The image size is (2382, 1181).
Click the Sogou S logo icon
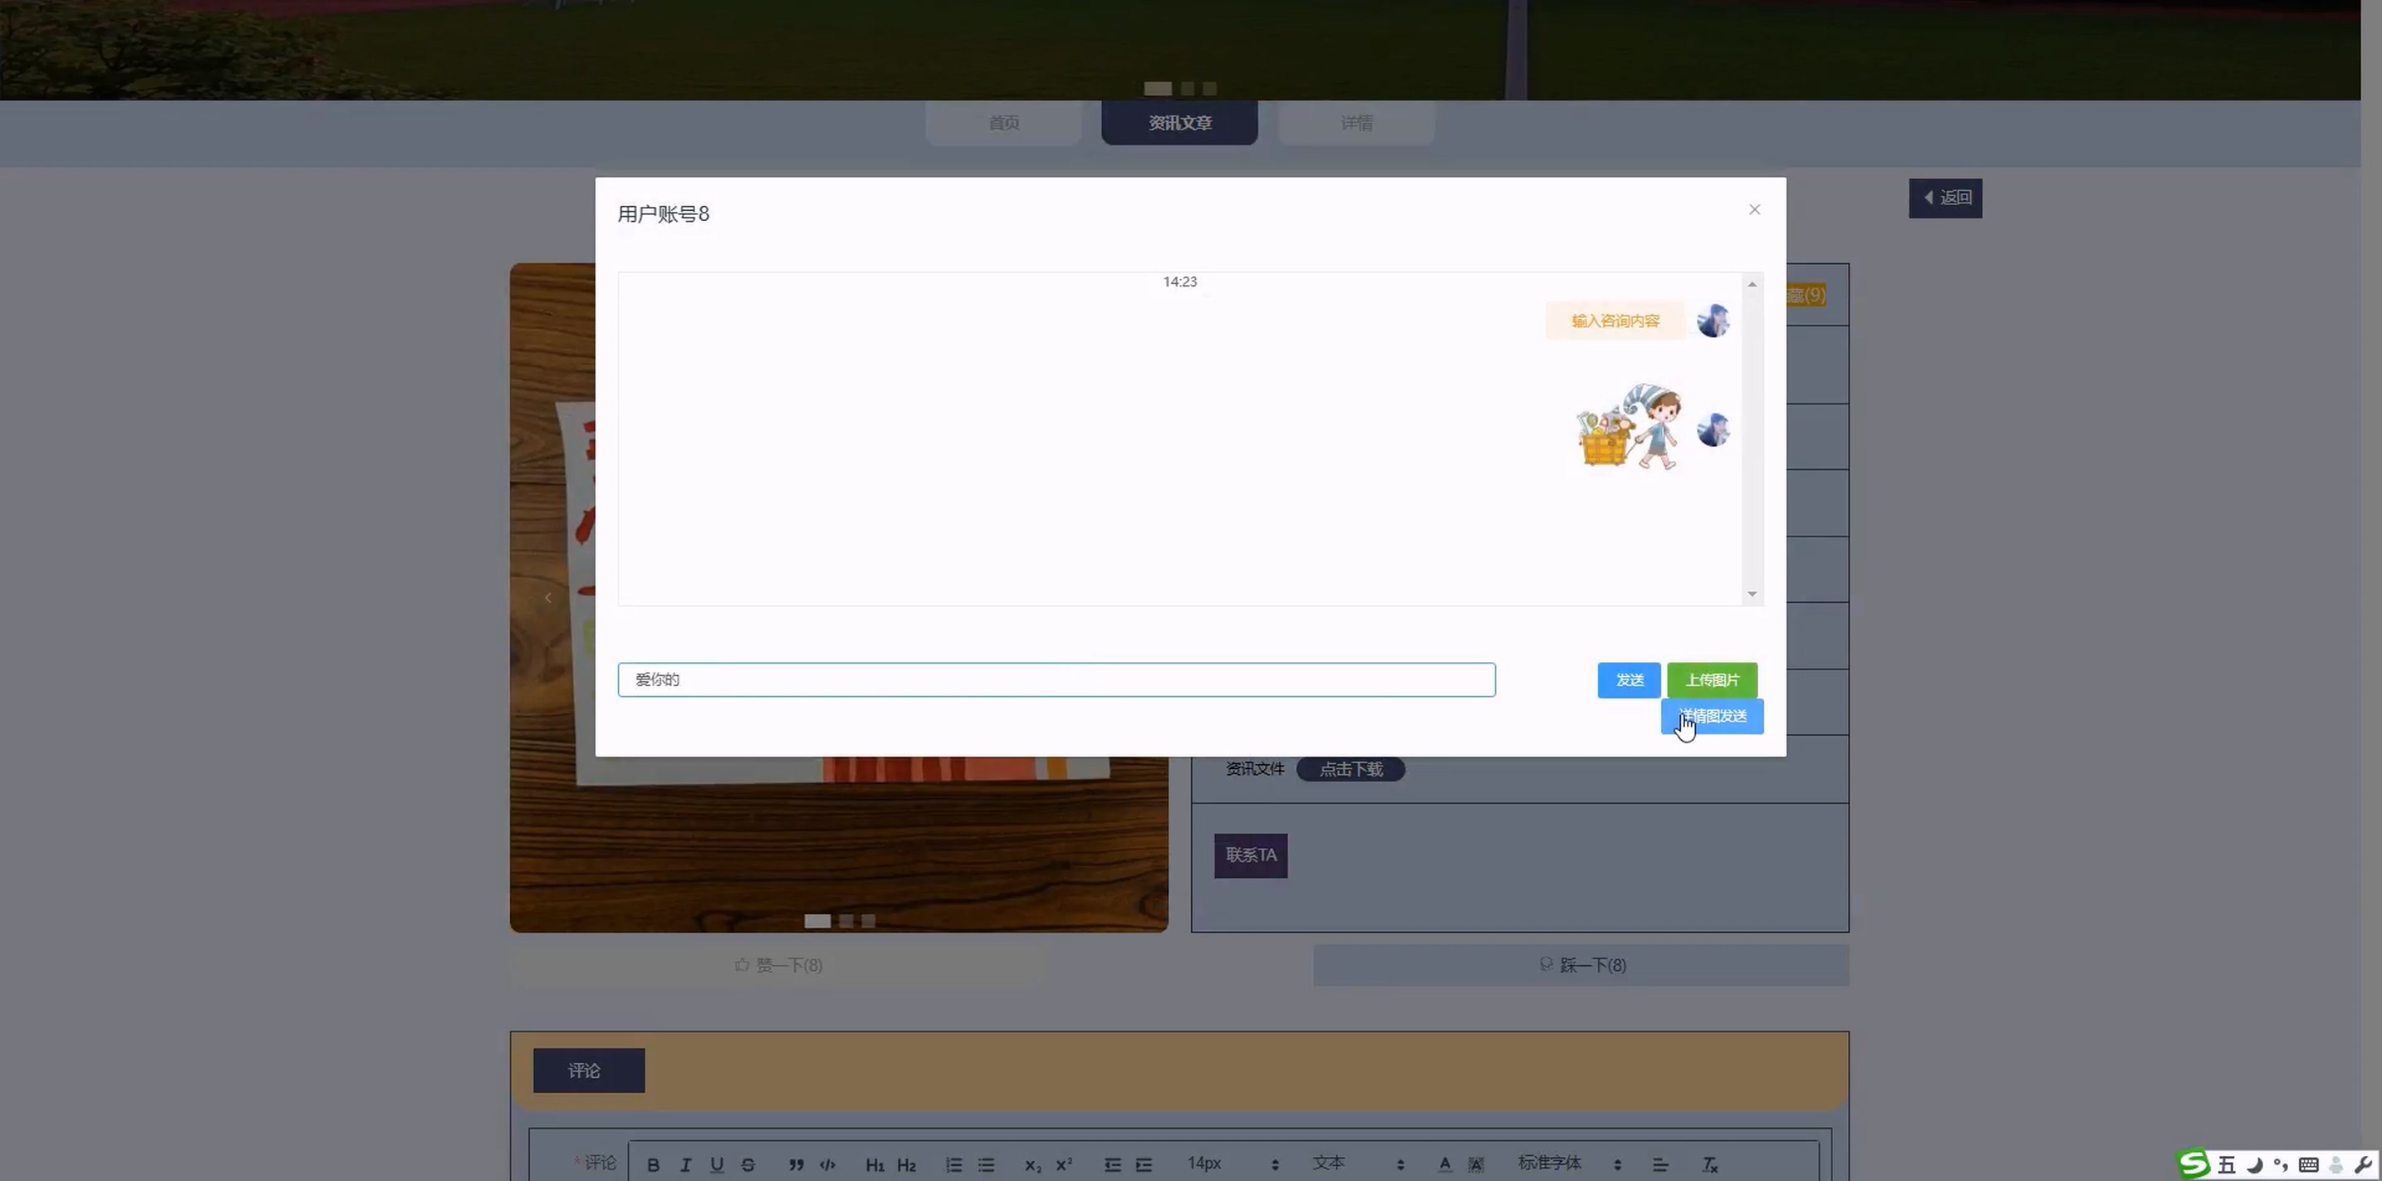[2194, 1164]
